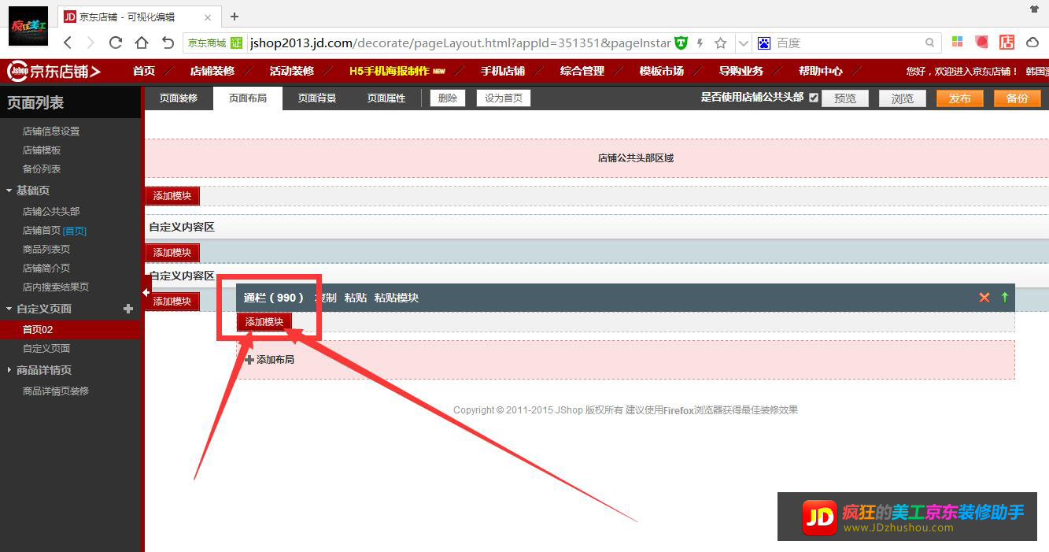Open the address bar dropdown arrow
1049x552 pixels.
pos(743,43)
